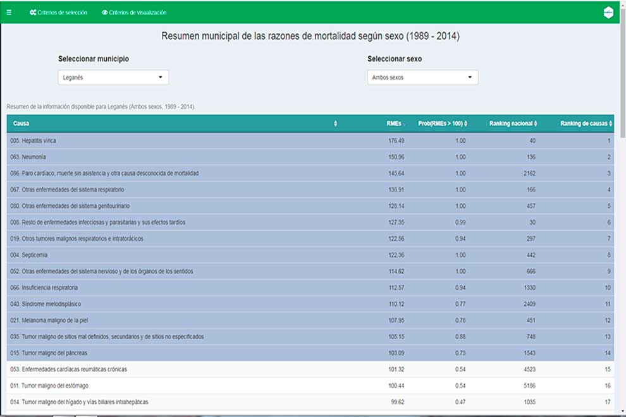Image resolution: width=626 pixels, height=417 pixels.
Task: Expand the Seleccionar sexo dropdown showing Ambos sexos
Action: 422,77
